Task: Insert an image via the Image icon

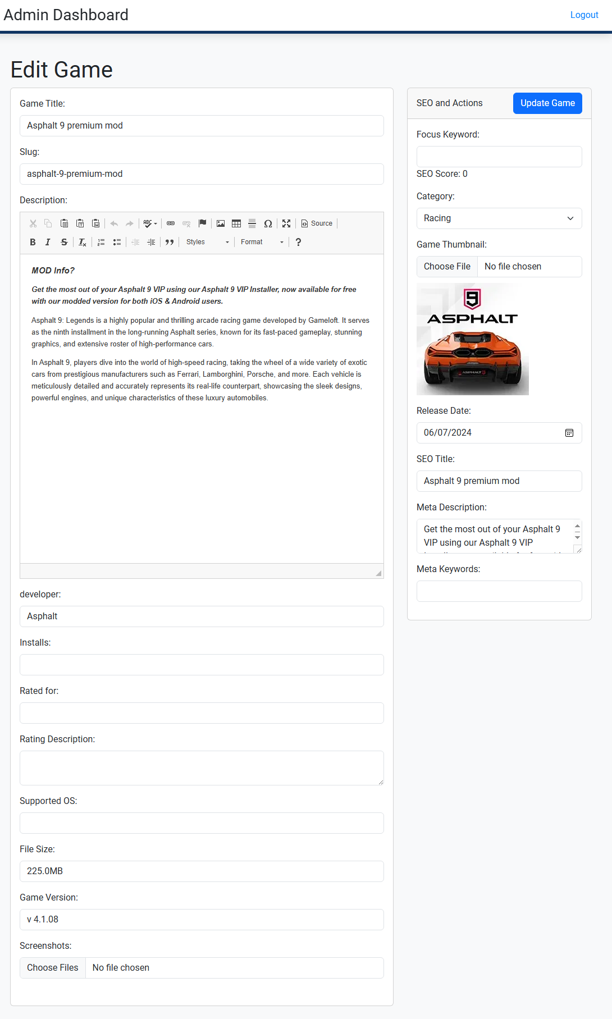Action: pos(221,223)
